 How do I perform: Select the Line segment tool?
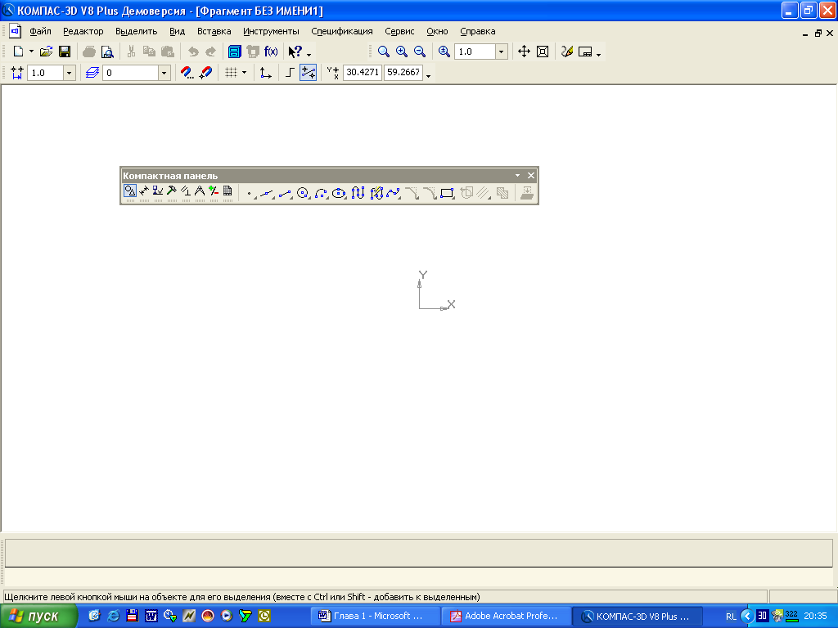[x=285, y=193]
